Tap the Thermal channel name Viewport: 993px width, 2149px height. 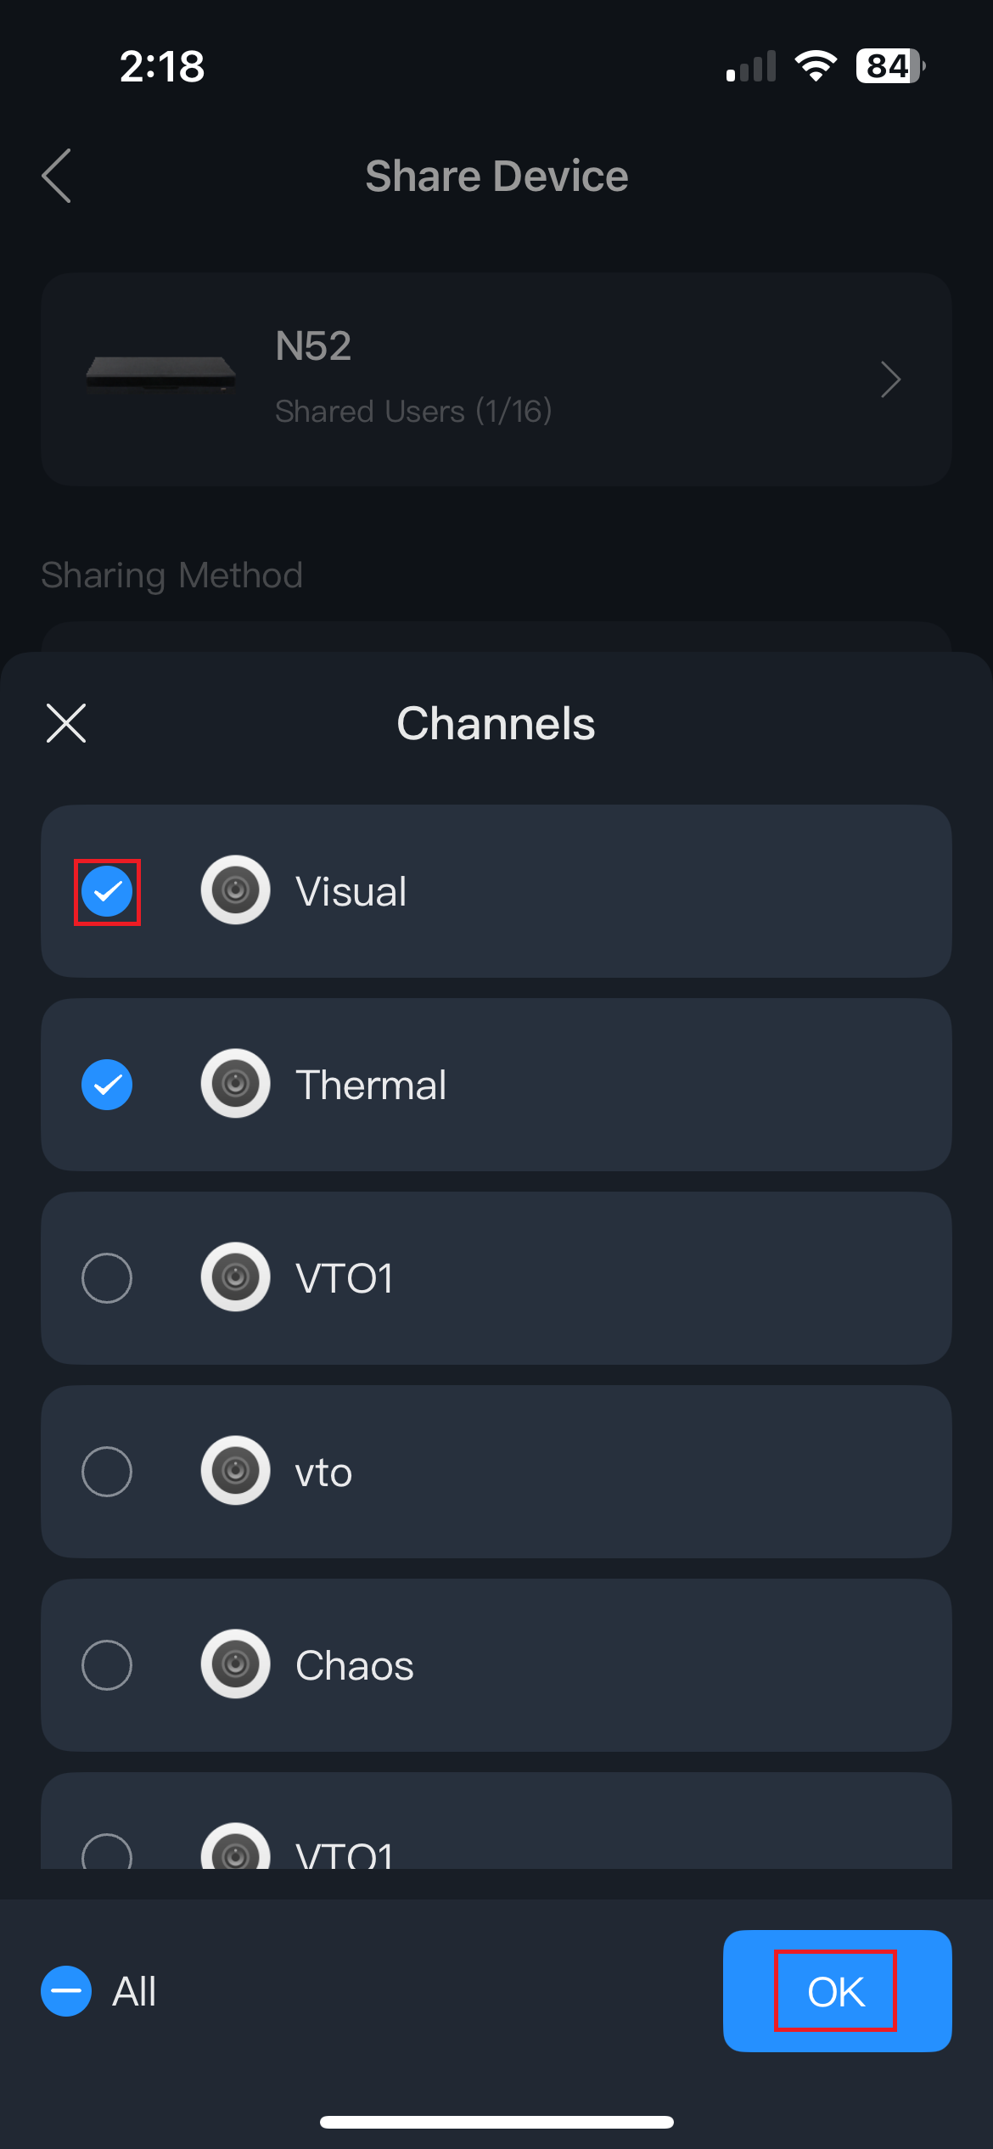(x=371, y=1085)
